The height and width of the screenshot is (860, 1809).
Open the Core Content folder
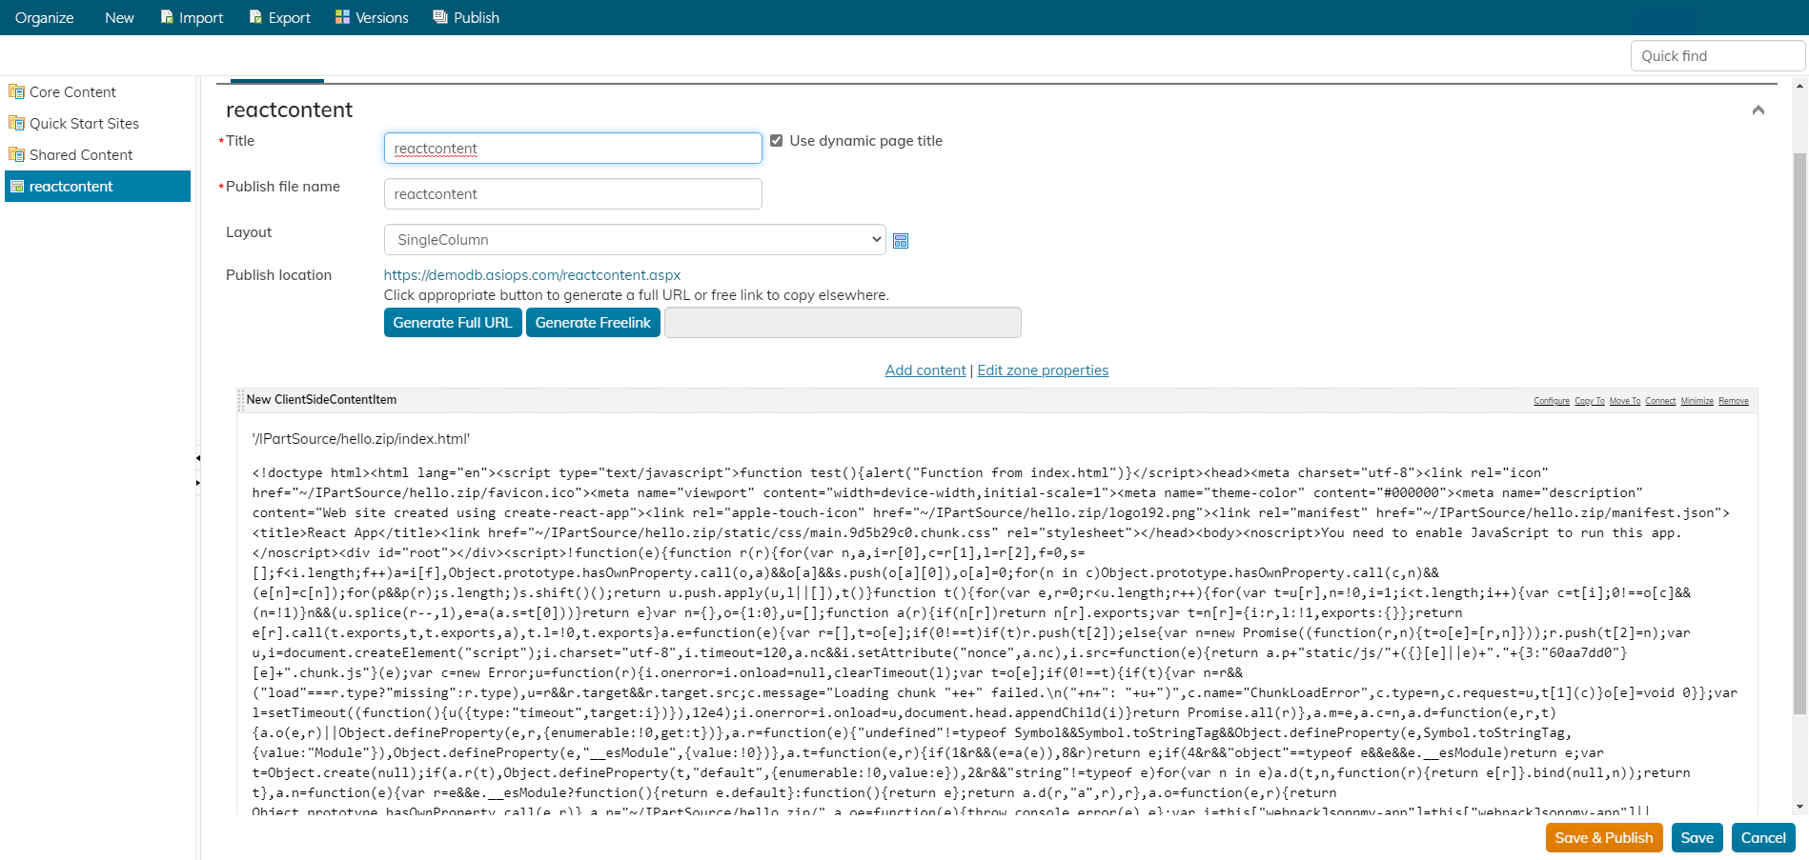72,91
